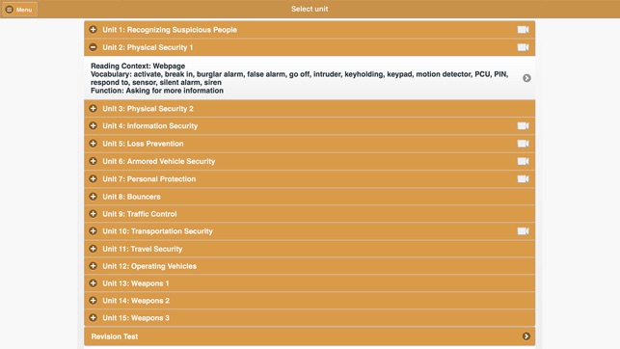Select Unit 12: Operating Vehicles title
620x349 pixels.
tap(149, 266)
